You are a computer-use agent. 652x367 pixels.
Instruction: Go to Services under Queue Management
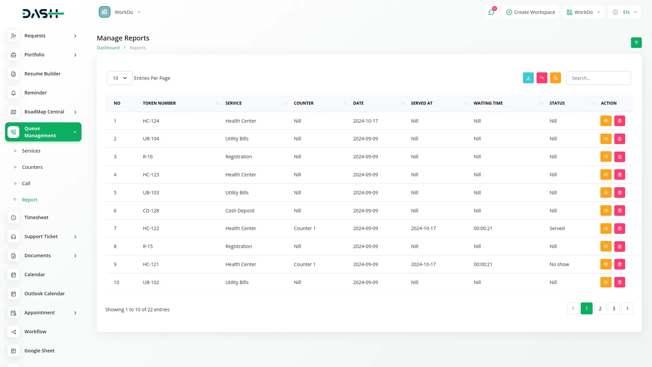[x=31, y=151]
